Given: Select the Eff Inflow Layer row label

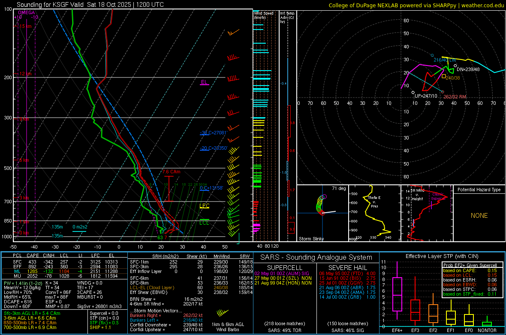Looking at the screenshot, I should coord(146,272).
